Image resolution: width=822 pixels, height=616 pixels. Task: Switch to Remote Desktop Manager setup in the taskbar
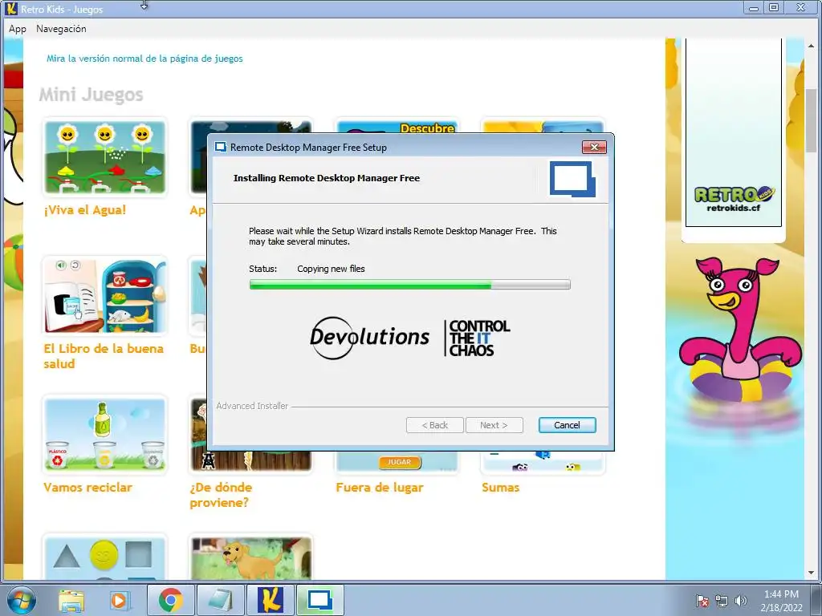319,600
